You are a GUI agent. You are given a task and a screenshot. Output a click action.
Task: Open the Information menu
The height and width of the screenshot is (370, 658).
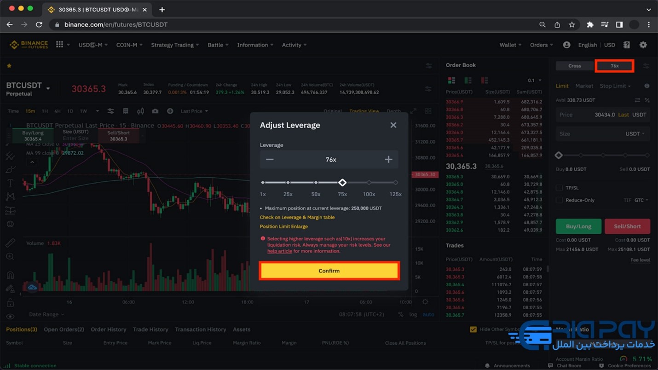pos(255,45)
